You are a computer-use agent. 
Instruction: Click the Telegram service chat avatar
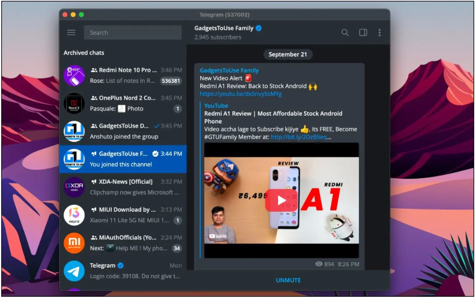74,271
